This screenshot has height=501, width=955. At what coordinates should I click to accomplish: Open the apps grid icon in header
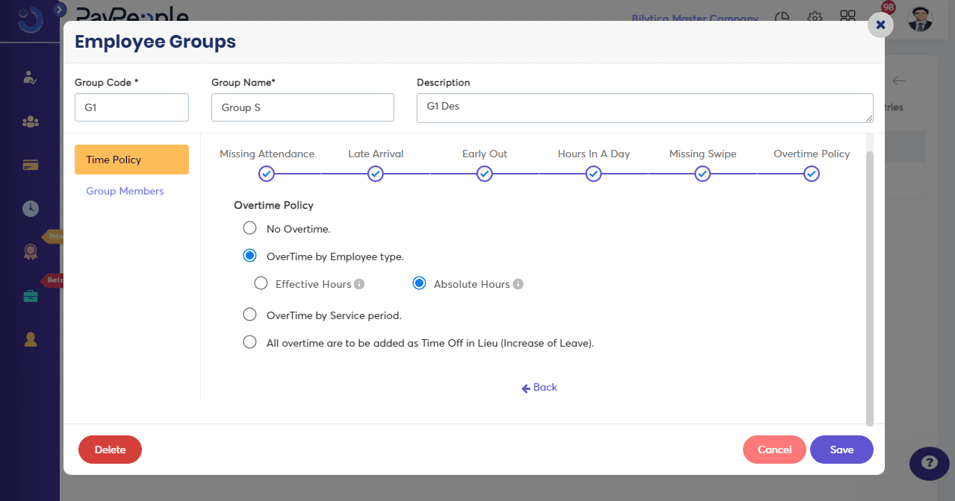point(847,18)
